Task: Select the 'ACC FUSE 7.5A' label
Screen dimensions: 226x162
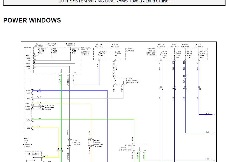Action: tap(55, 51)
